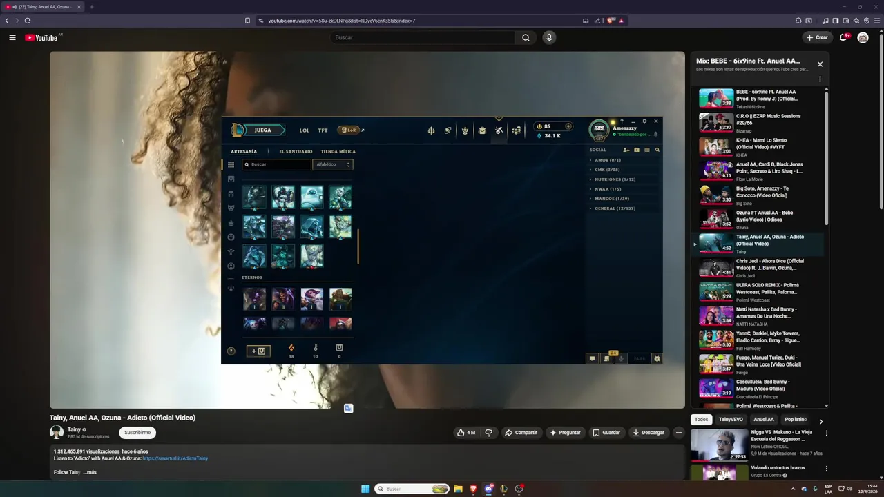Open the smarturl.it/AdictoTainy link

[x=175, y=458]
